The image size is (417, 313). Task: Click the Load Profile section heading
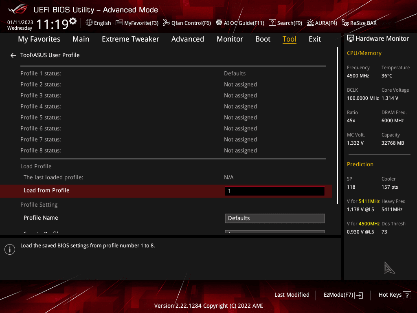(36, 167)
